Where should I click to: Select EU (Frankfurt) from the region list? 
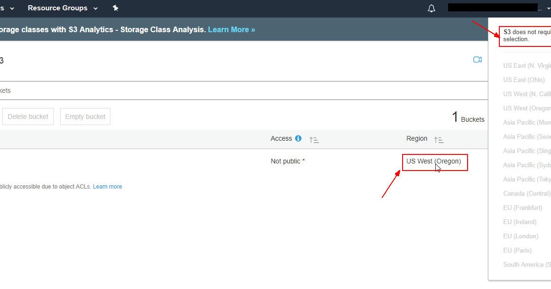point(523,208)
